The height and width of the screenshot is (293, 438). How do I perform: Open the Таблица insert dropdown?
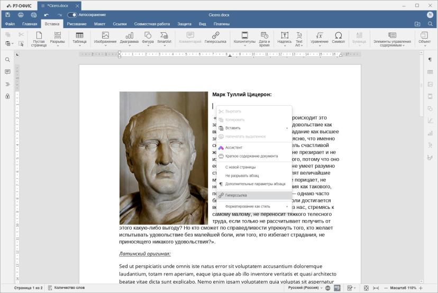79,39
